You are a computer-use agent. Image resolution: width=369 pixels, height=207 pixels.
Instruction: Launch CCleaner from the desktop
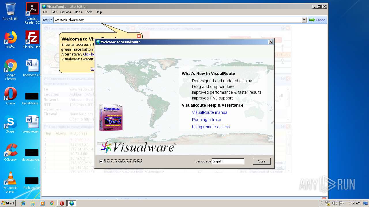pos(10,152)
